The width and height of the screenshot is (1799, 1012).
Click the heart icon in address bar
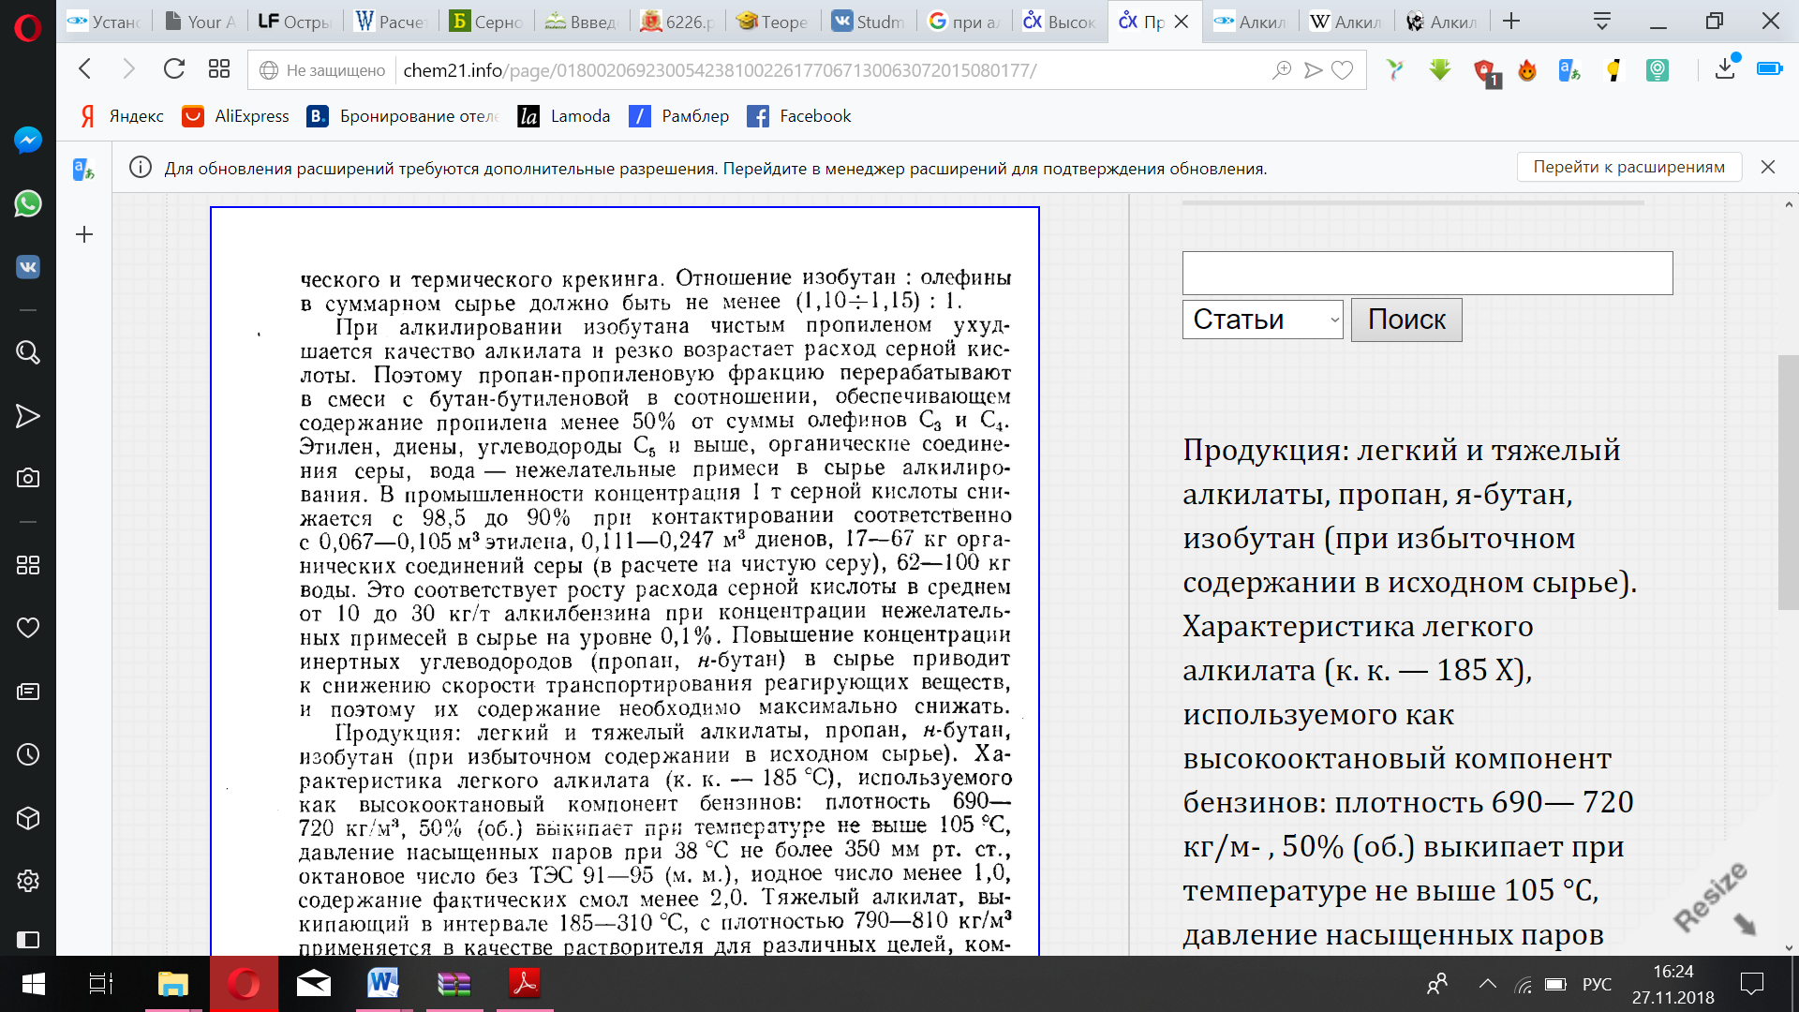pyautogui.click(x=1343, y=70)
